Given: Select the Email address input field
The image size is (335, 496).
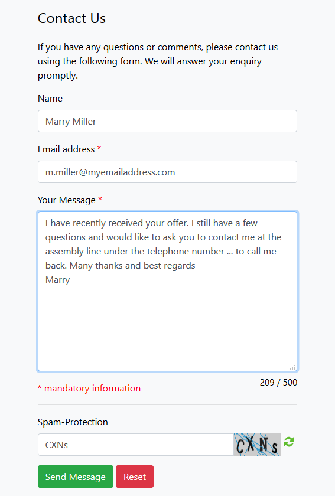Looking at the screenshot, I should click(168, 172).
